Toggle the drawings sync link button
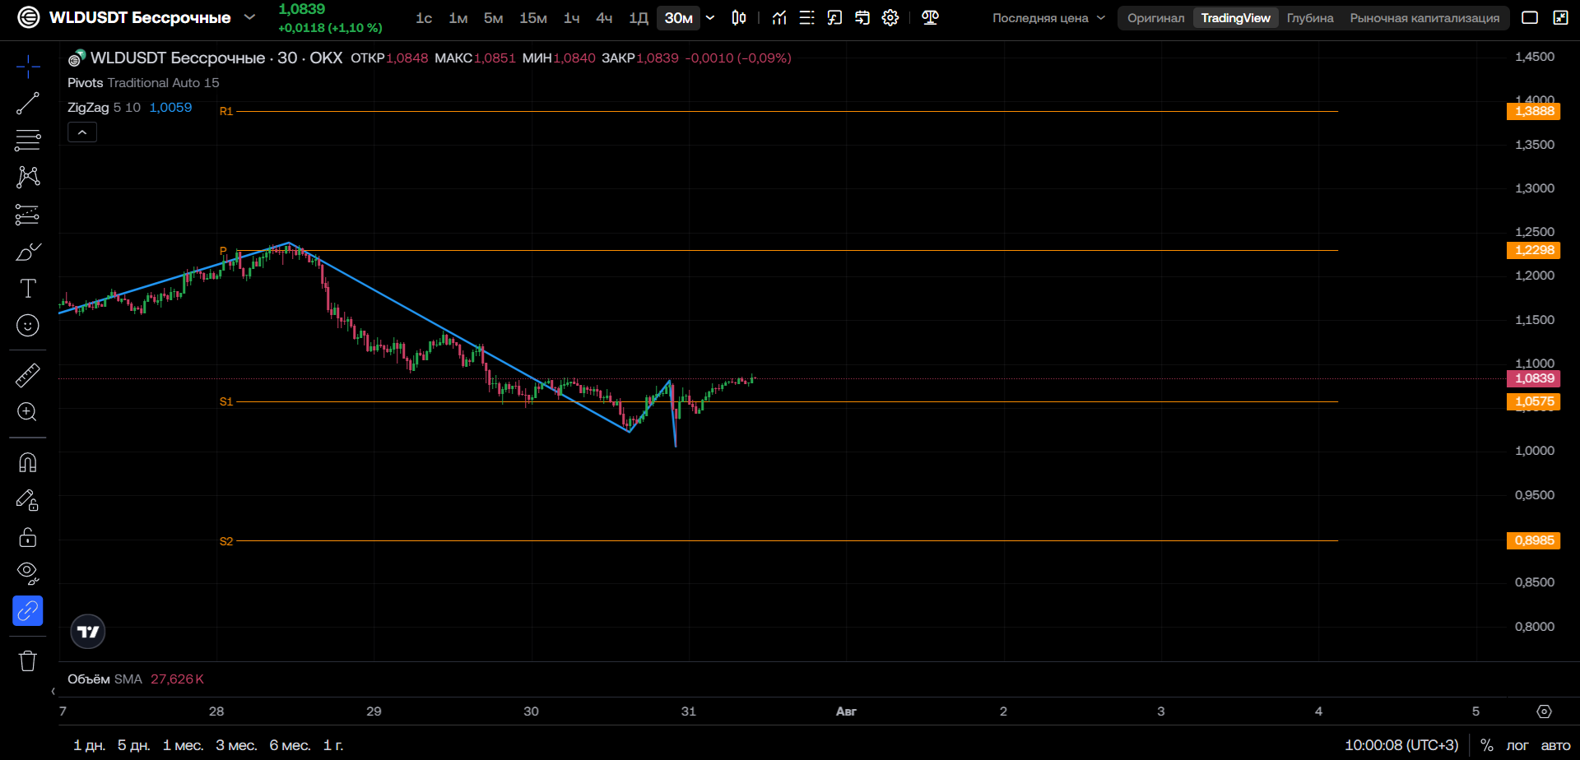The height and width of the screenshot is (760, 1580). 28,611
